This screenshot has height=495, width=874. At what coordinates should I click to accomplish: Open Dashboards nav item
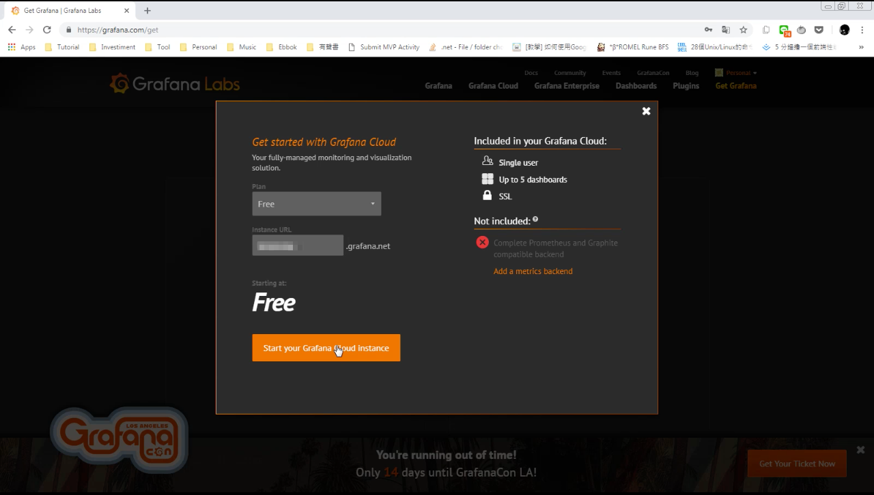[x=636, y=86]
